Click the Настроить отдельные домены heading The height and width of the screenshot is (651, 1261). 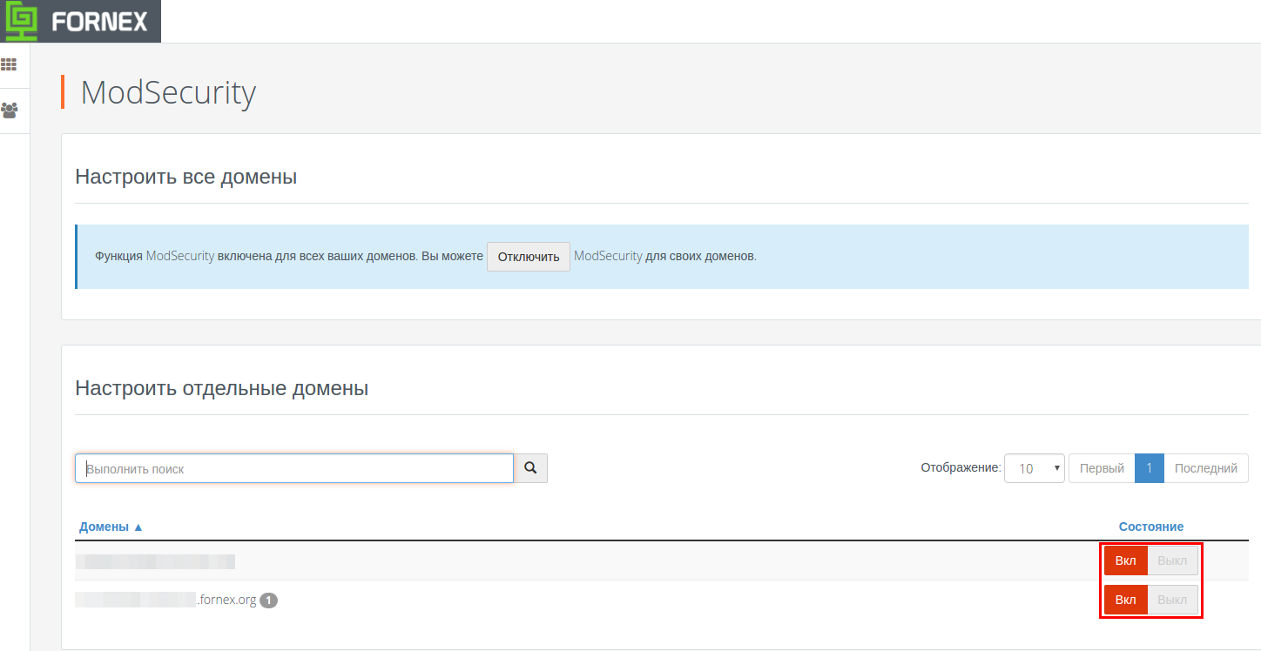pyautogui.click(x=222, y=388)
